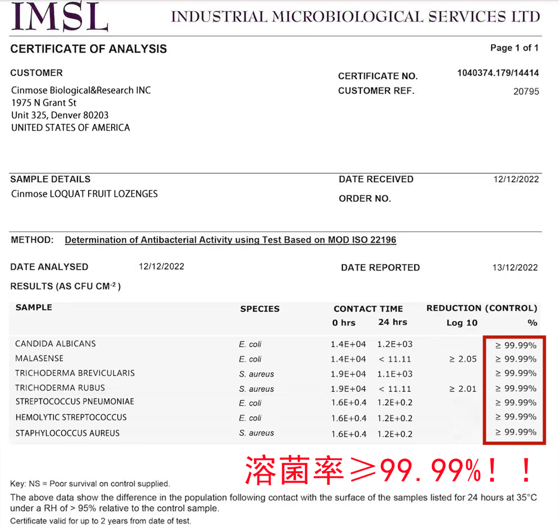
Task: Click the red '溶菌率≥99.99%' annotation text
Action: (388, 470)
